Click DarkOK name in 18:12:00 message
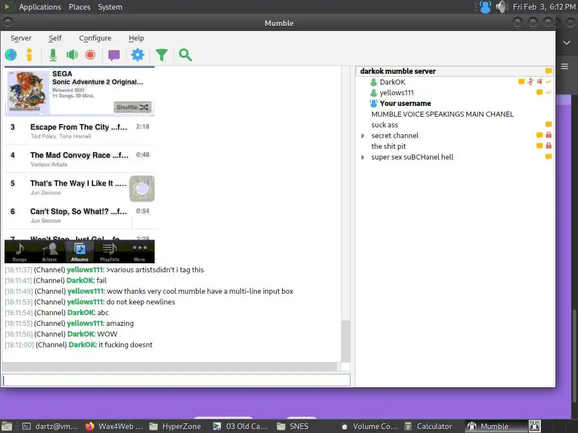 [82, 345]
